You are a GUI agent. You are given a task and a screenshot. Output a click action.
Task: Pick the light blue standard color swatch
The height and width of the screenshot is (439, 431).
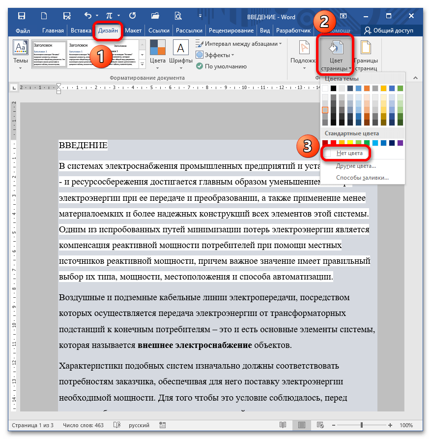tap(375, 143)
